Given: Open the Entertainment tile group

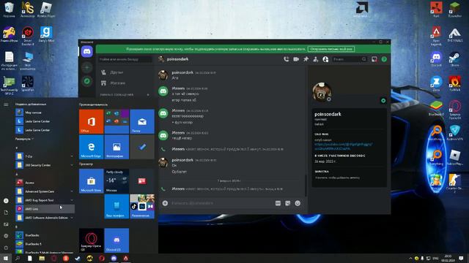Looking at the screenshot, I should [142, 206].
